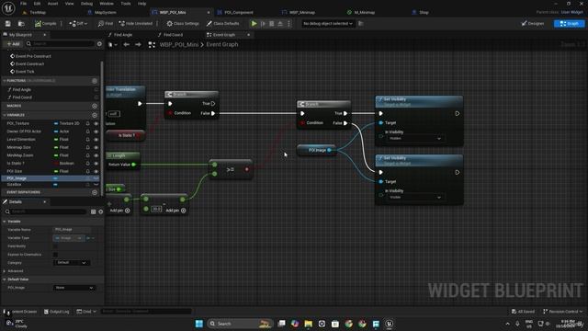Open the debug object selector dropdown
588x331 pixels.
(328, 24)
